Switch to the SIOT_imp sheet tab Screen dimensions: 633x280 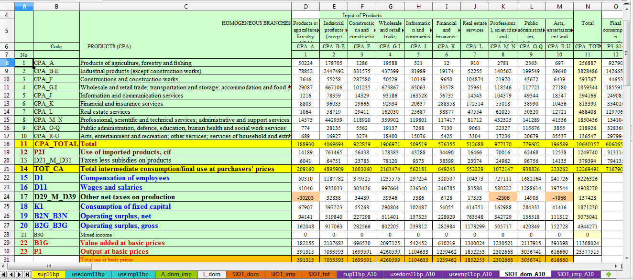point(284,274)
